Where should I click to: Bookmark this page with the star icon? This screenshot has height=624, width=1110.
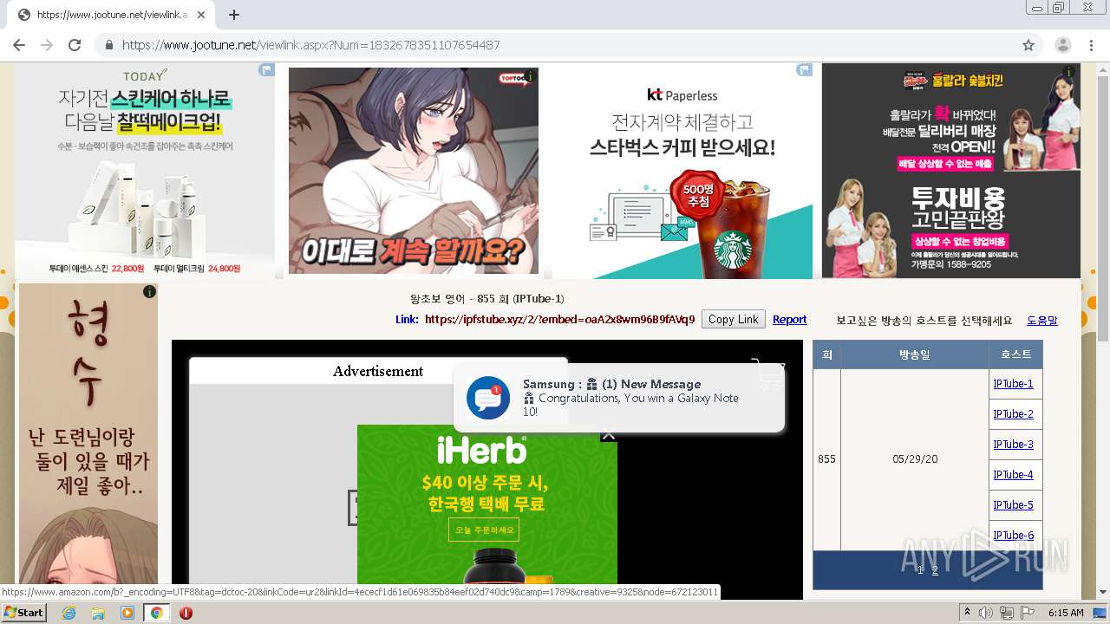pyautogui.click(x=1028, y=45)
